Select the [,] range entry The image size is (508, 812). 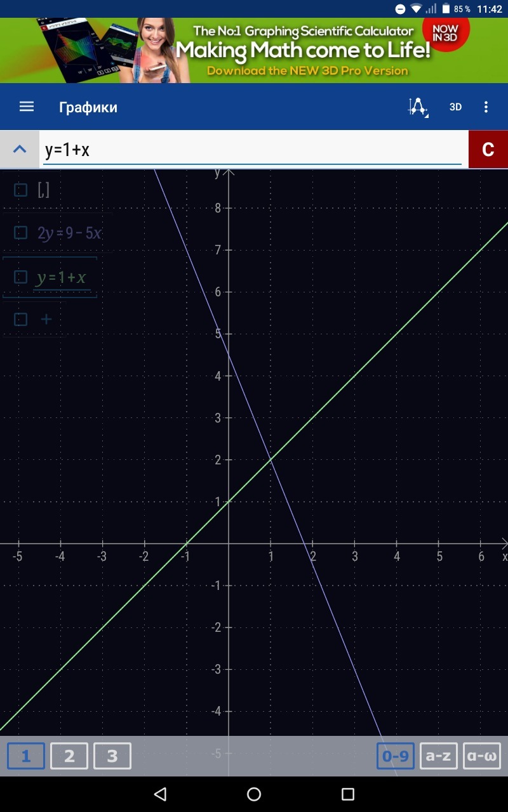click(x=43, y=190)
